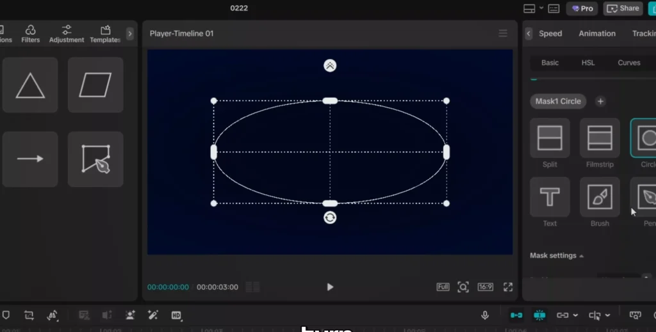Image resolution: width=656 pixels, height=332 pixels.
Task: Click the mask bottom-right corner handle
Action: (447, 203)
